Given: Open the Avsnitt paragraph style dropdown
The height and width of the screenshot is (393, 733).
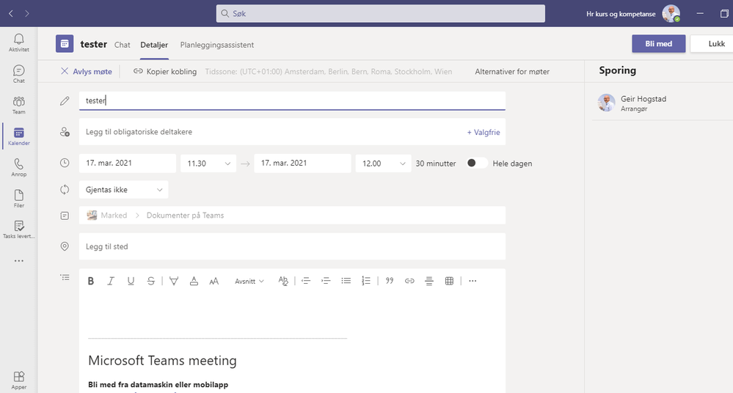Looking at the screenshot, I should pyautogui.click(x=249, y=281).
